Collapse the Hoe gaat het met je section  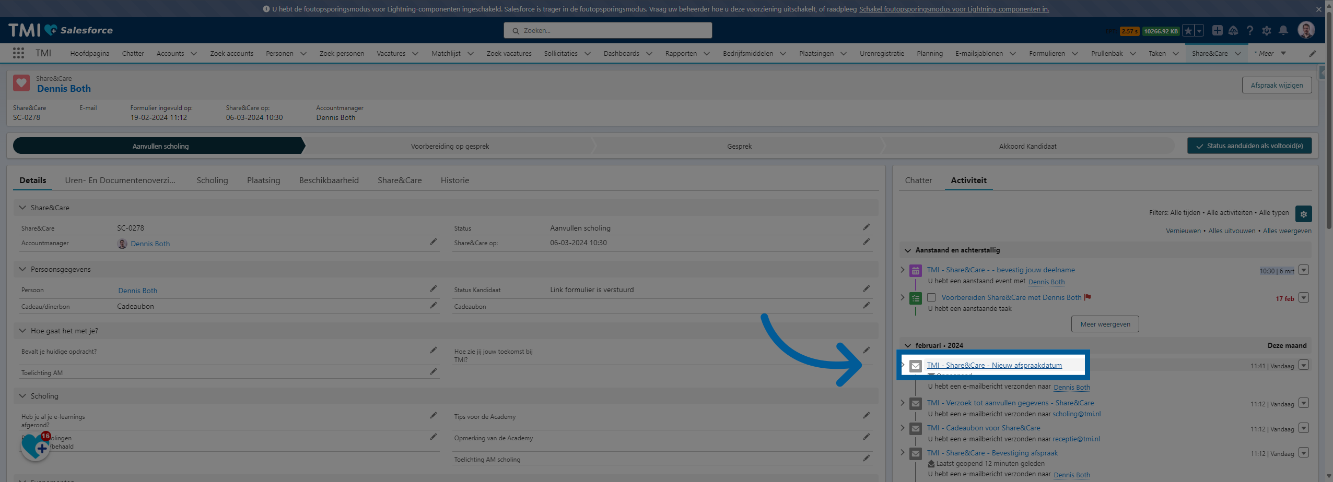[22, 331]
